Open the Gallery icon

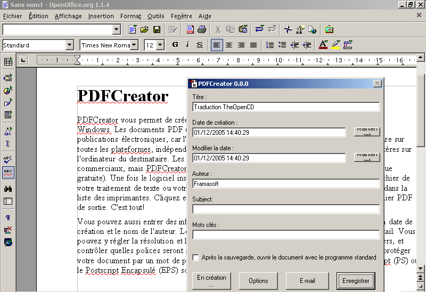click(329, 29)
